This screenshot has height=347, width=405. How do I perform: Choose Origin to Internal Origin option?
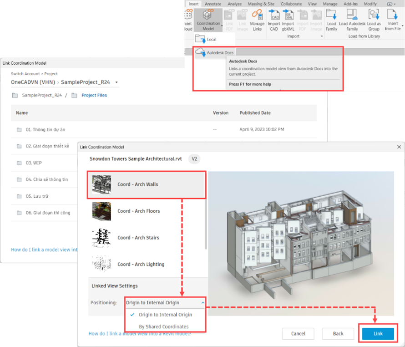165,315
